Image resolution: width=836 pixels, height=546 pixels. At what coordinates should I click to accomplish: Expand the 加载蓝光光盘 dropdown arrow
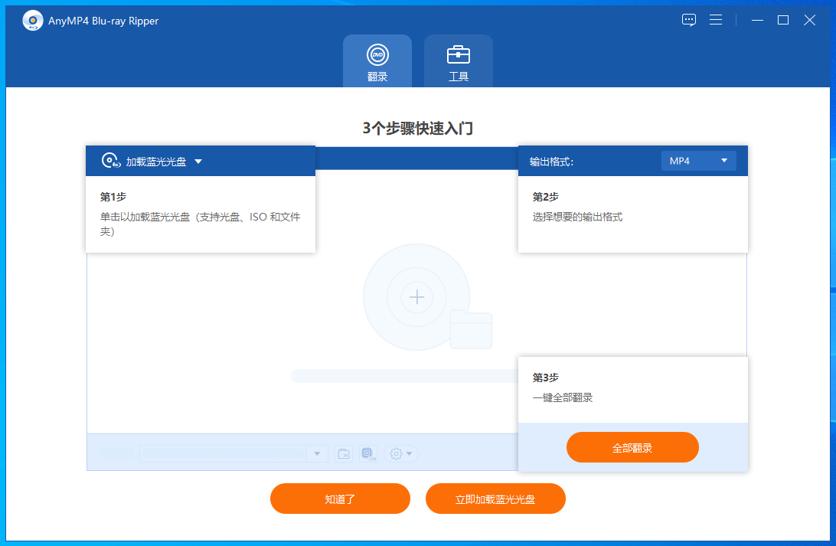[x=198, y=162]
